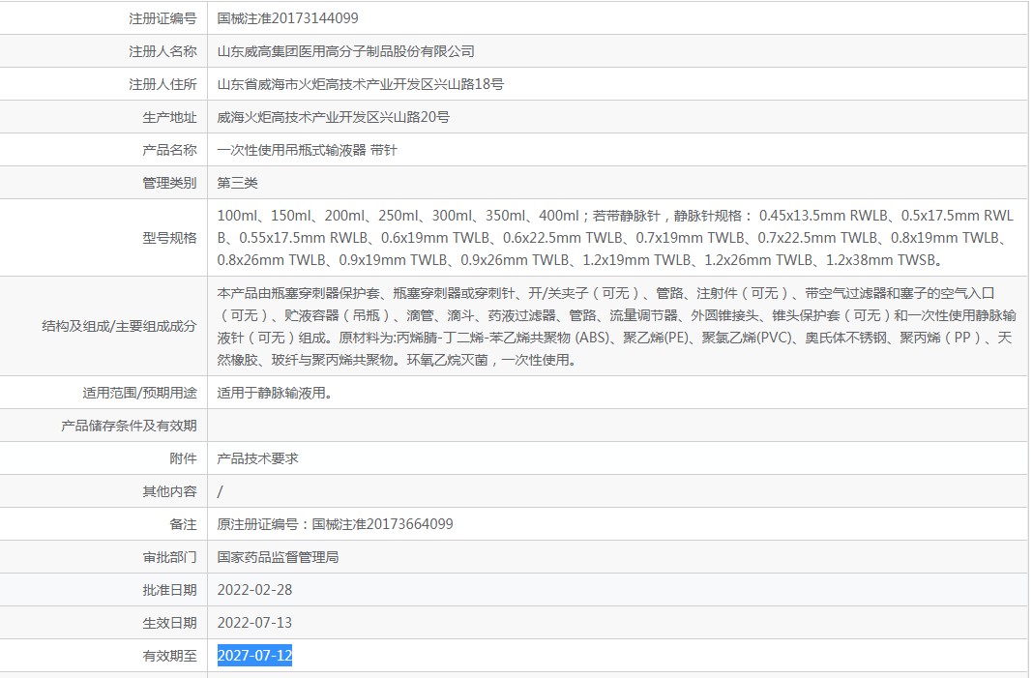Click the 型号规格 label
The image size is (1033, 678).
coord(169,238)
